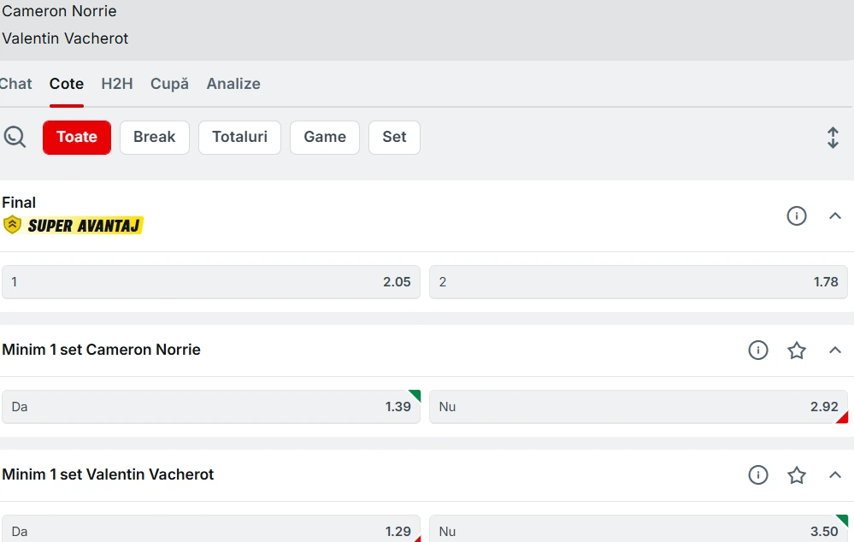This screenshot has width=854, height=542.
Task: Click the expand/collapse all markets arrows icon
Action: 833,138
